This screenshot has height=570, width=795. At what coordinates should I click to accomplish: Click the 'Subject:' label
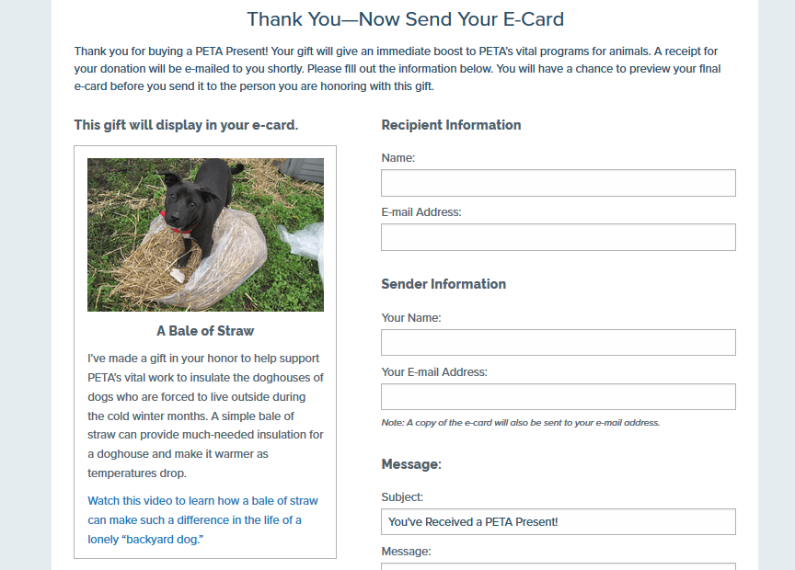pyautogui.click(x=402, y=497)
